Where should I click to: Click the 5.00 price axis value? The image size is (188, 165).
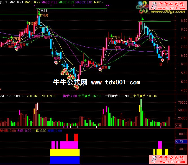click(x=184, y=82)
